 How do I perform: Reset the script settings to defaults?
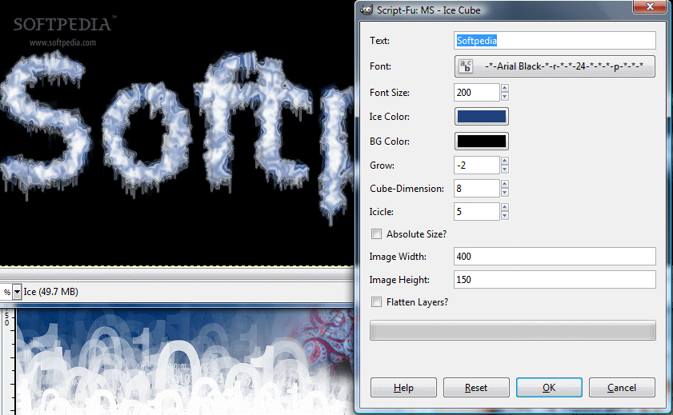click(476, 388)
